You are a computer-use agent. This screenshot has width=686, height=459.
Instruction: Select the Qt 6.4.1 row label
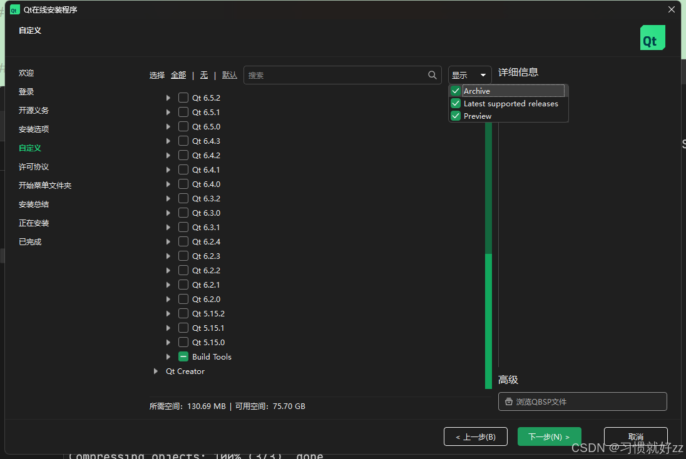point(206,169)
